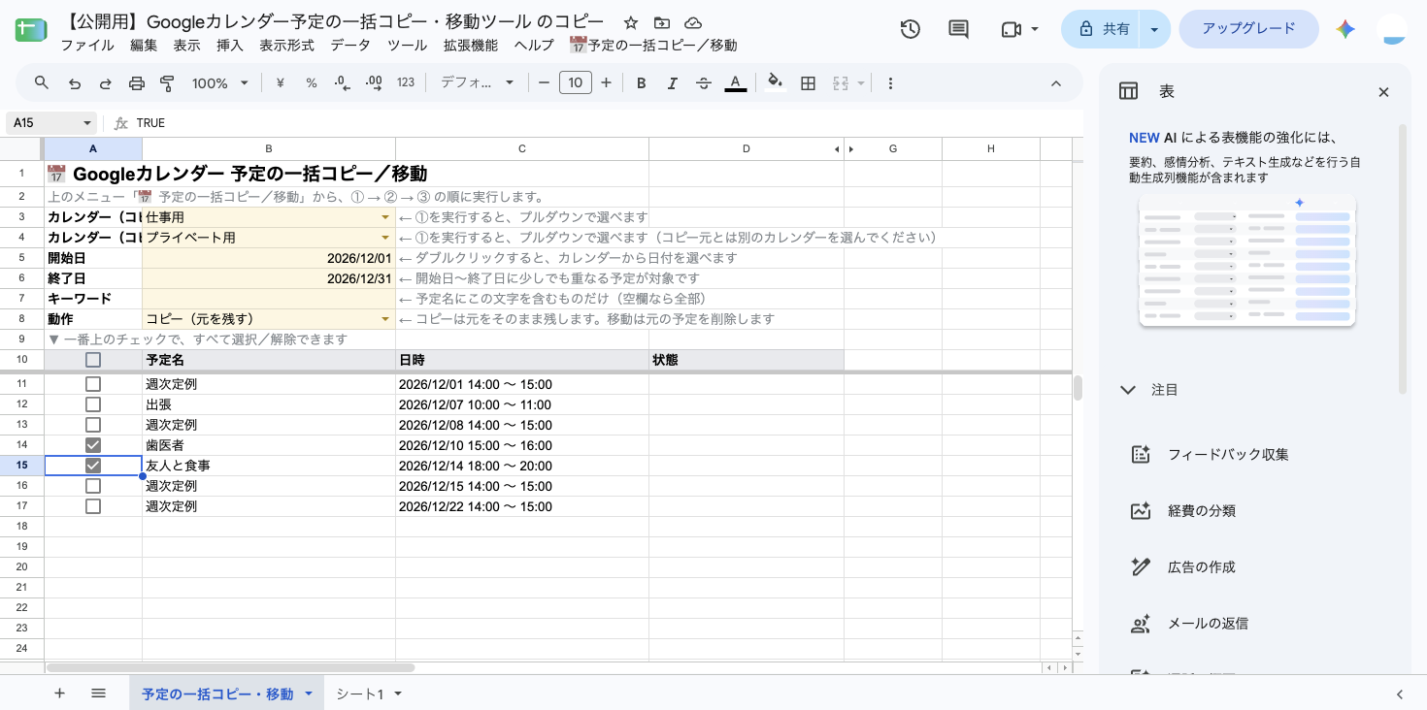Image resolution: width=1427 pixels, height=710 pixels.
Task: Increase font size with plus
Action: (607, 83)
